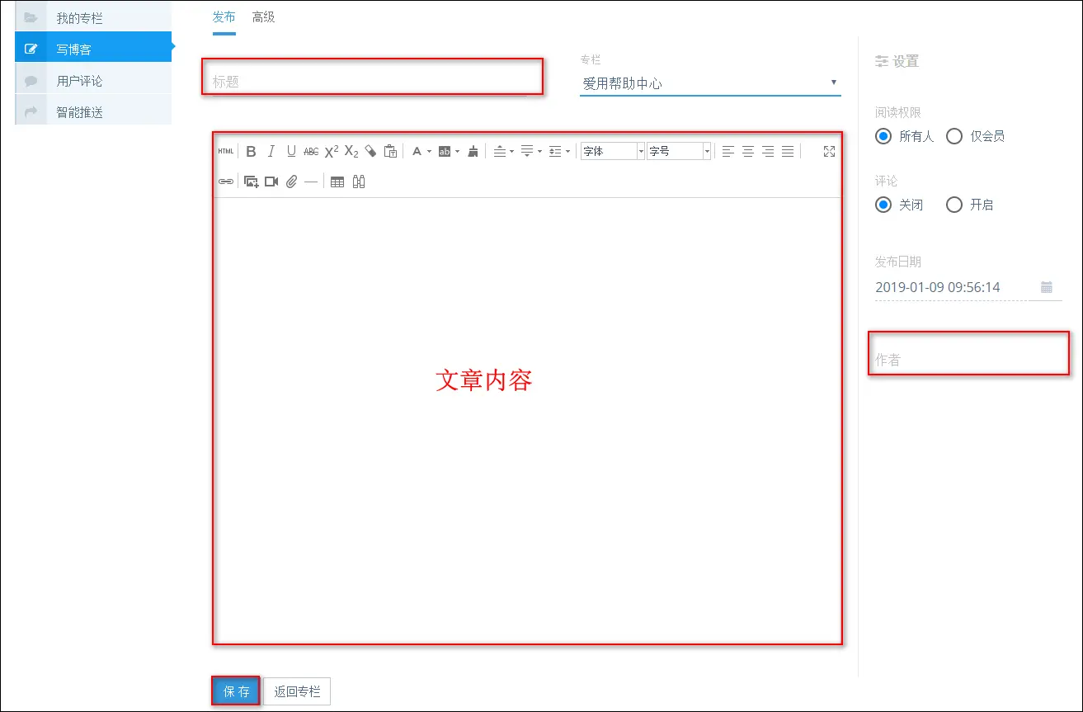The image size is (1083, 712).
Task: Expand the editor to fullscreen
Action: 829,151
